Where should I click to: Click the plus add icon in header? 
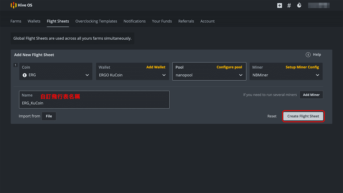[x=279, y=5]
